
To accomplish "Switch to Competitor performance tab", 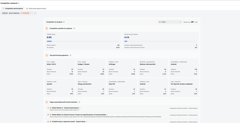I will tap(13, 9).
